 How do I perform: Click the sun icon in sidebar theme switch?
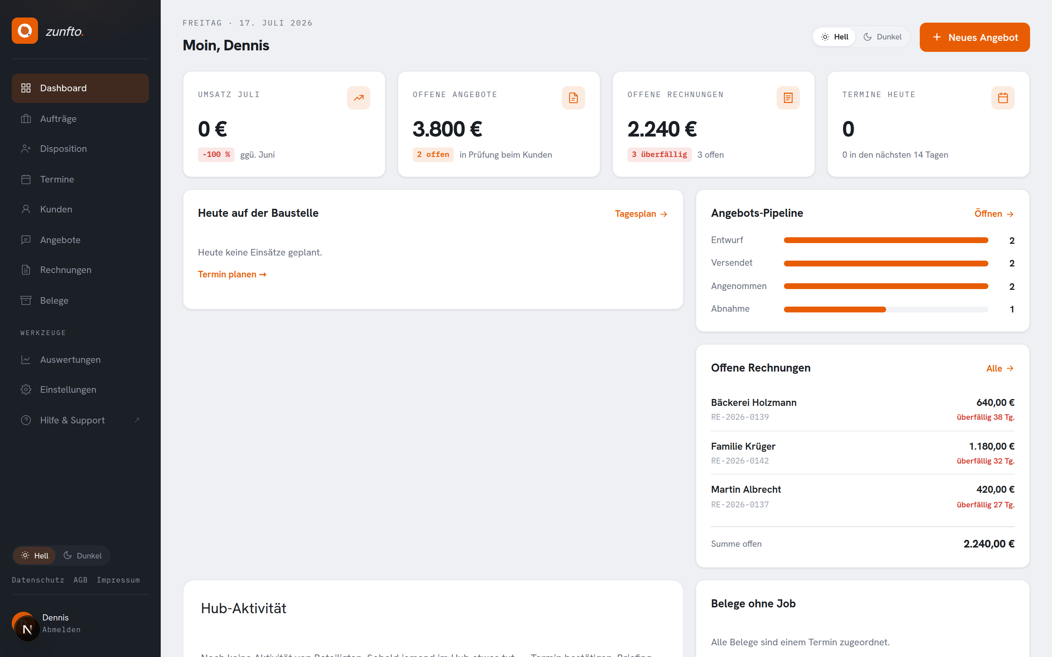(25, 555)
